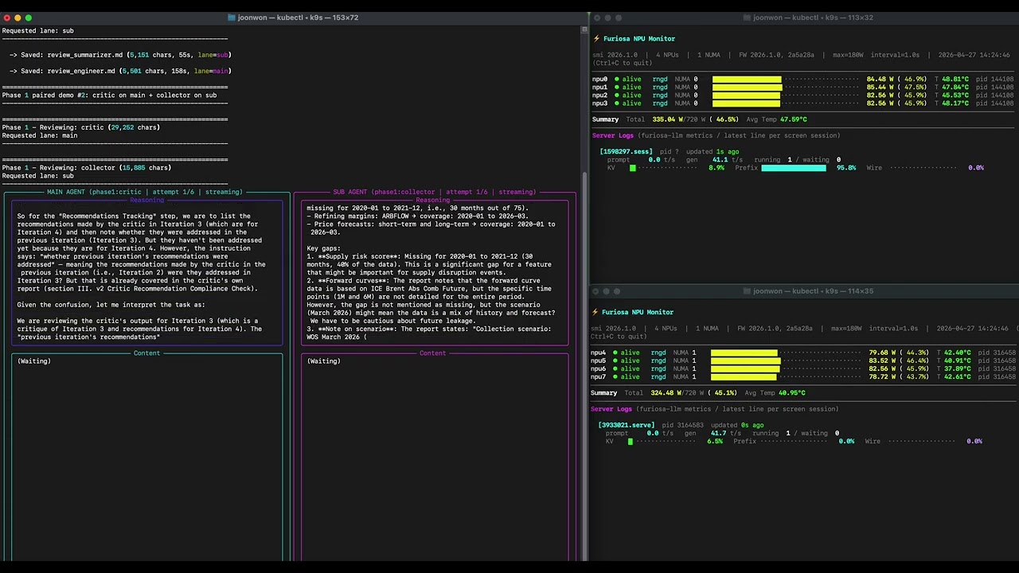Click the lightning bolt icon in the bottom NPU Monitor
The height and width of the screenshot is (573, 1019).
point(596,312)
